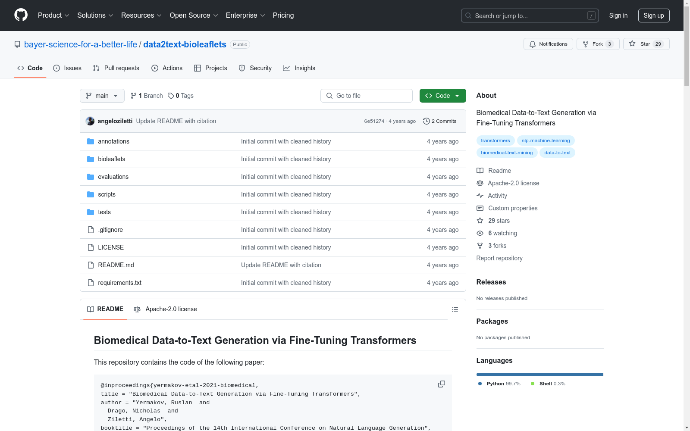Click the requirements.txt file icon
The width and height of the screenshot is (690, 431).
(x=91, y=283)
